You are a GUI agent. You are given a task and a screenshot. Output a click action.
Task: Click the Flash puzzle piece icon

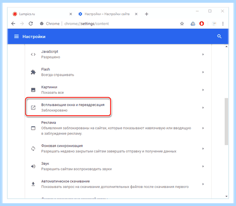(x=33, y=72)
